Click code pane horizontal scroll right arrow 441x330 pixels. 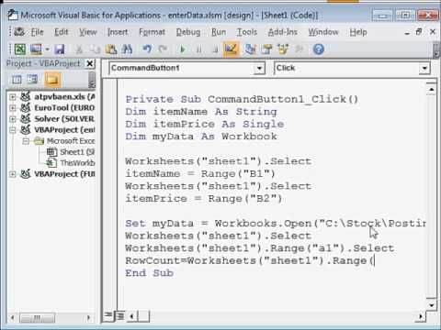click(x=421, y=316)
